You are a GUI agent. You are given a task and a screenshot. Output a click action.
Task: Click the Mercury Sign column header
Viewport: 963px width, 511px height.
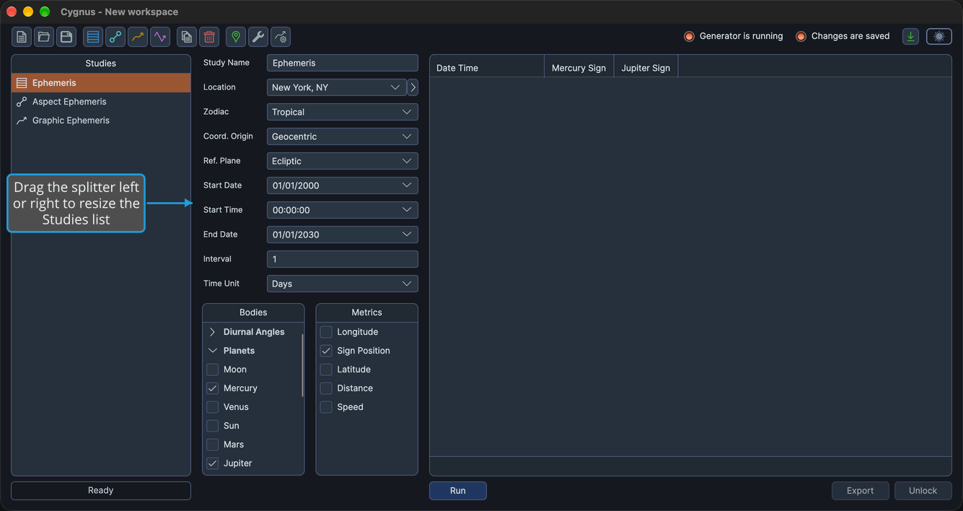point(579,68)
